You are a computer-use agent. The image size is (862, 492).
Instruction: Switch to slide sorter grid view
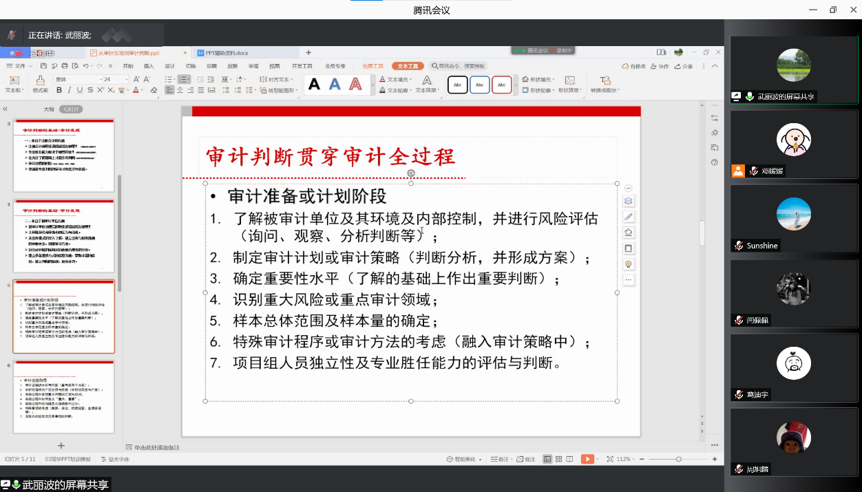click(x=558, y=459)
